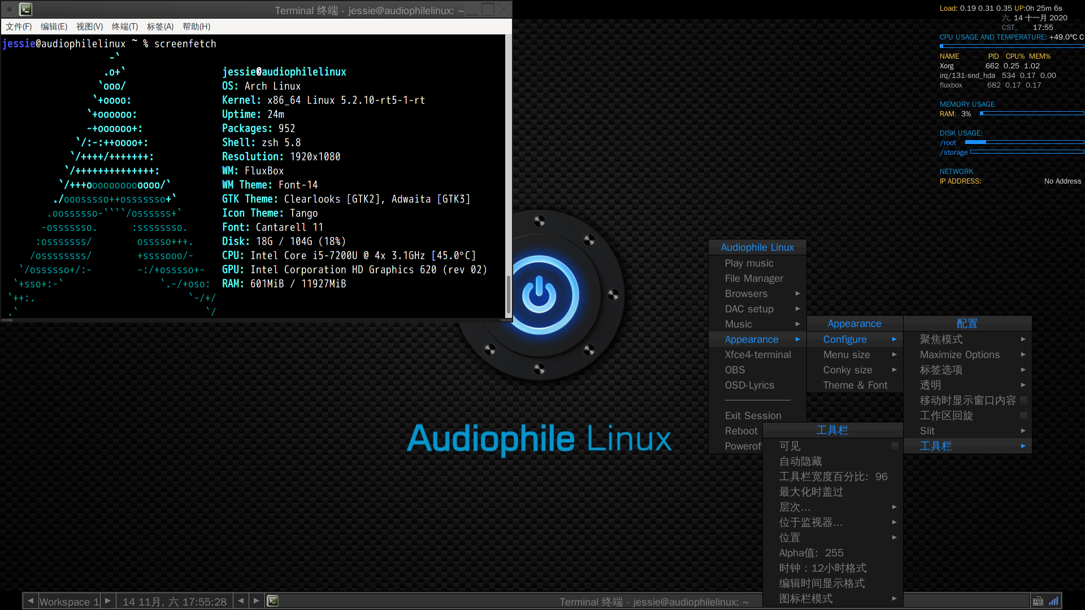The width and height of the screenshot is (1085, 610).
Task: Click the terminal icon in the bottom toolbar
Action: [x=272, y=601]
